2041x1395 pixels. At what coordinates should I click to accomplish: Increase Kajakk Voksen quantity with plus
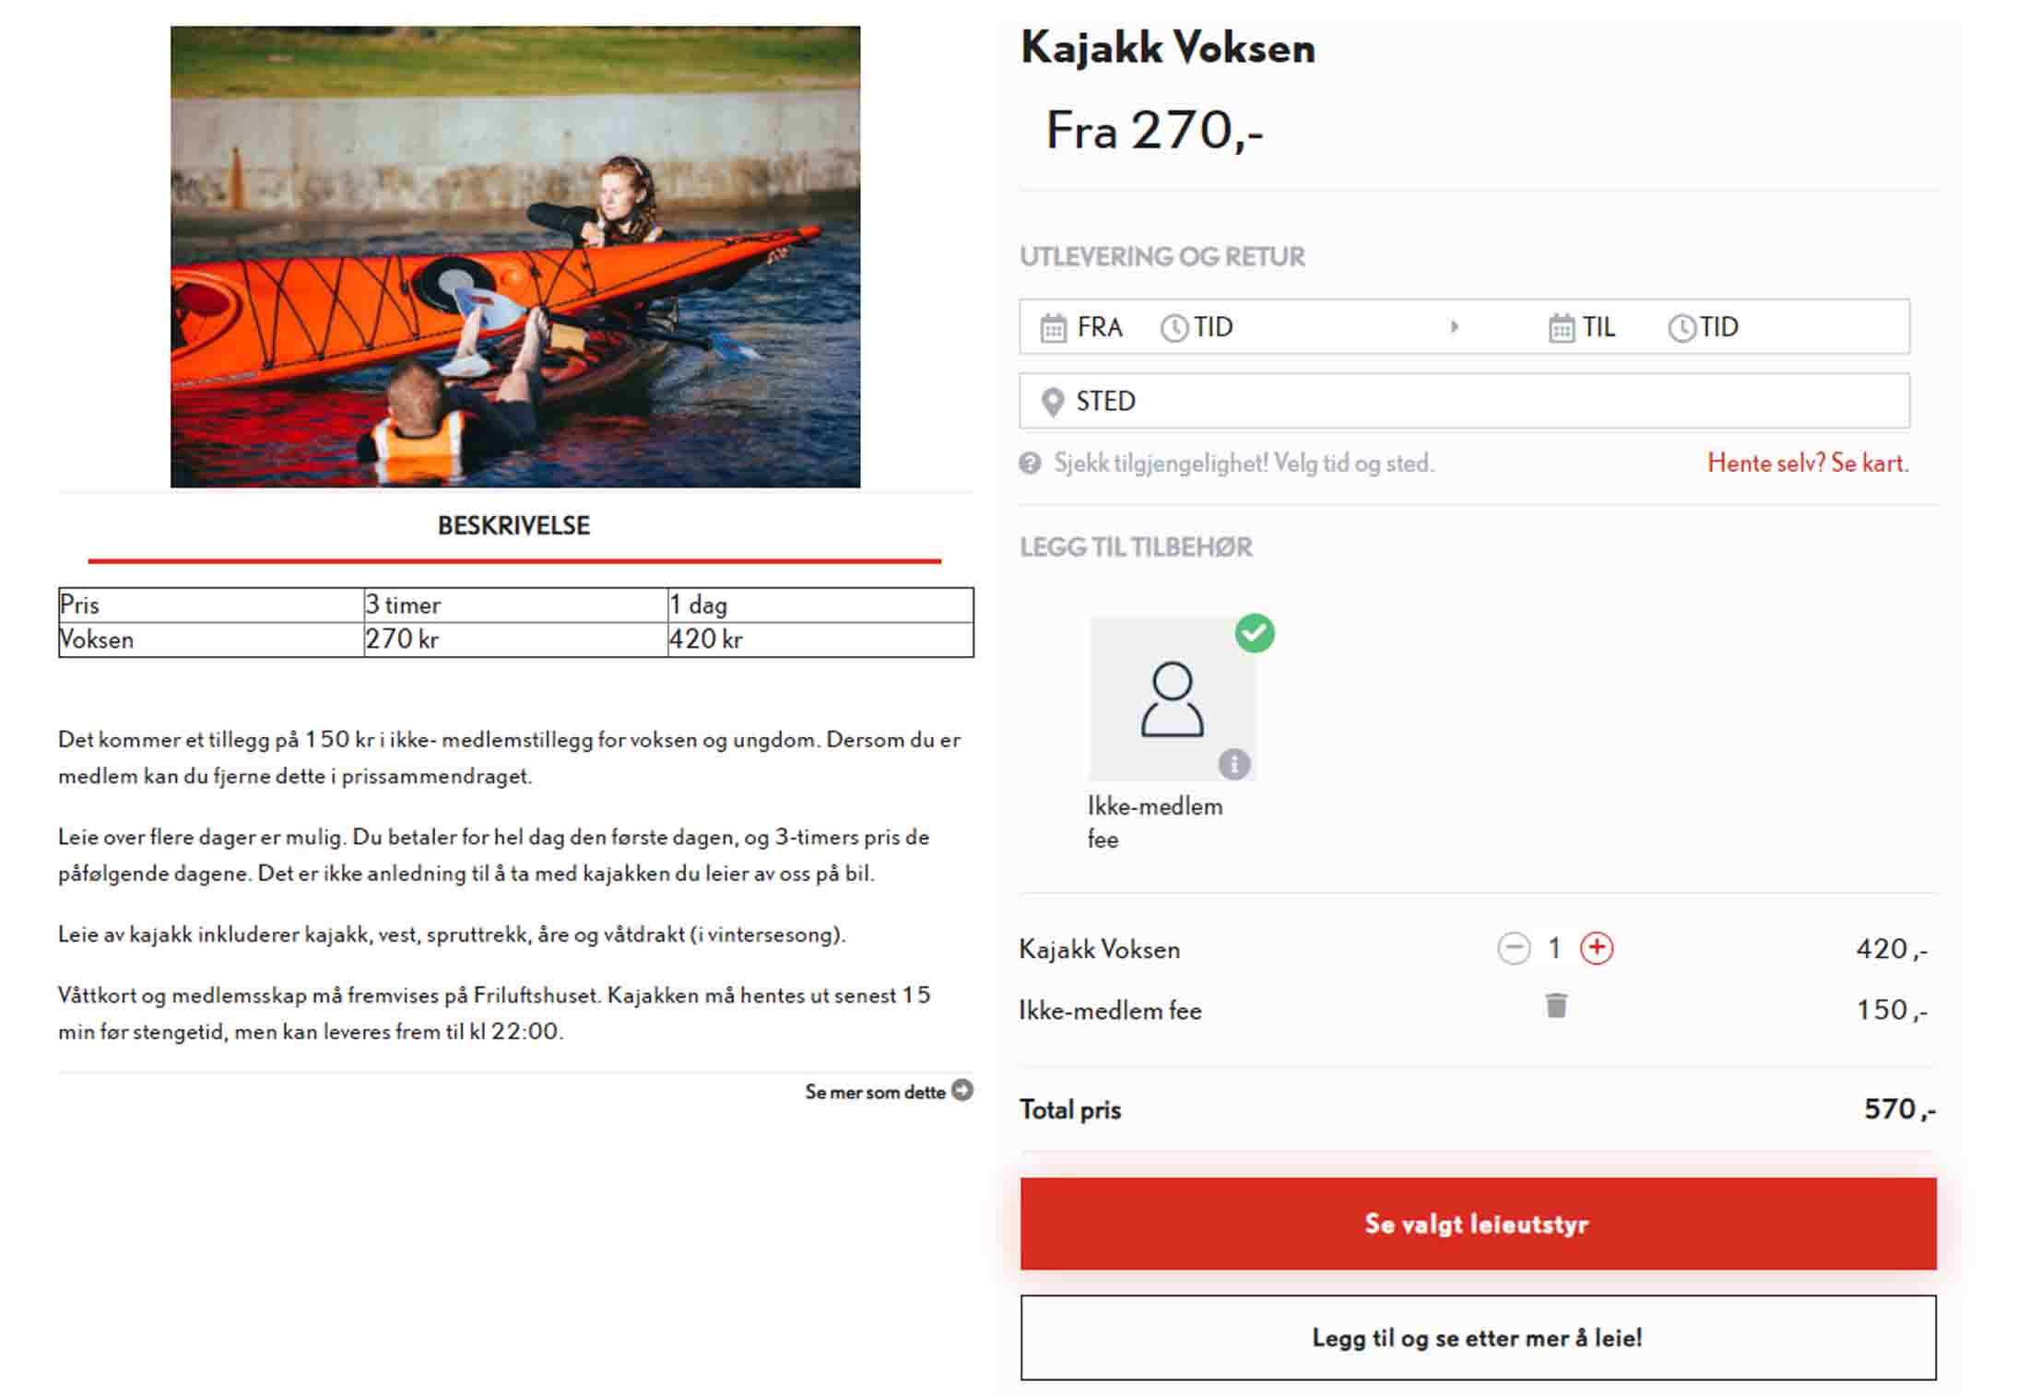1597,948
